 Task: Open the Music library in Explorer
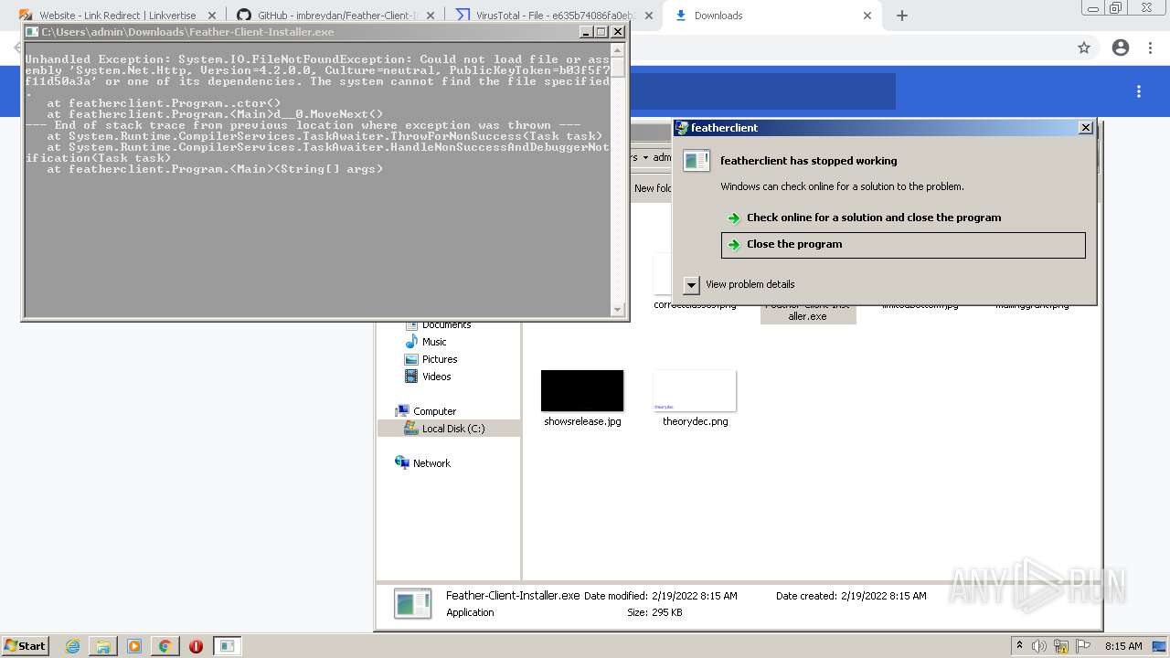[x=434, y=342]
